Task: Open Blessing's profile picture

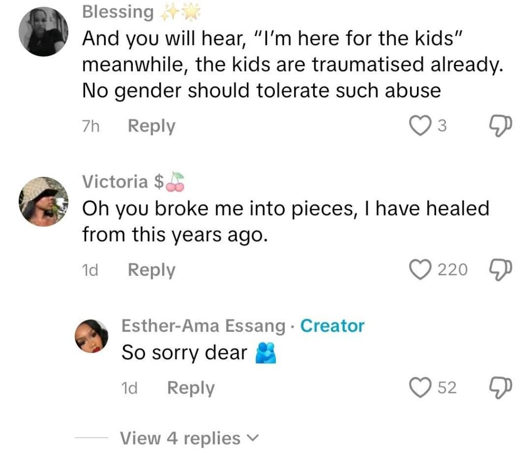Action: [43, 32]
